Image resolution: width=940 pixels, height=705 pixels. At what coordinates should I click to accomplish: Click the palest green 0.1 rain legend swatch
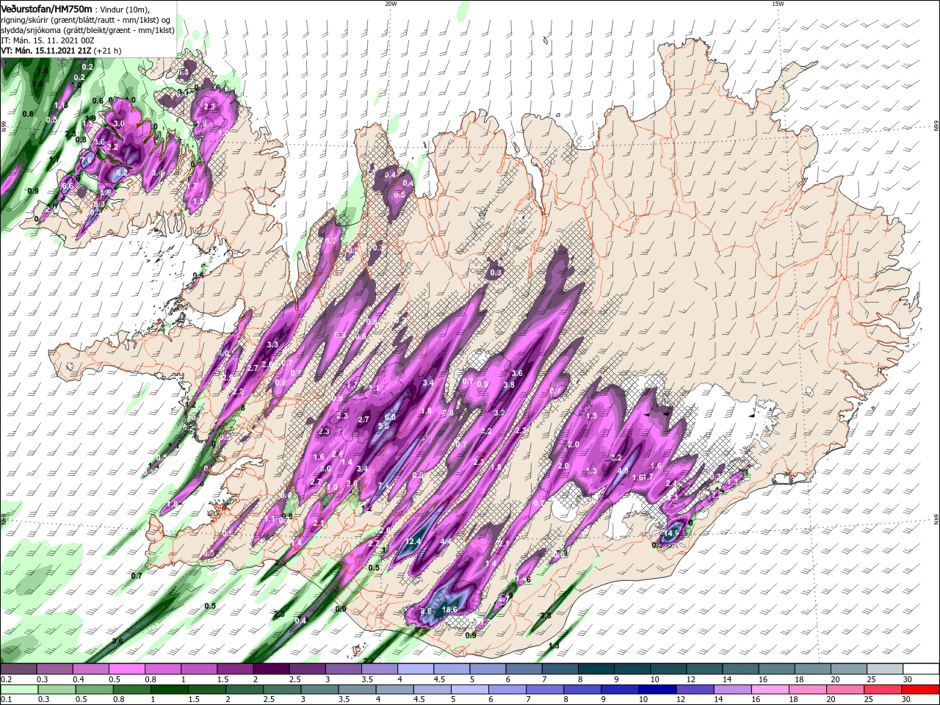click(18, 690)
